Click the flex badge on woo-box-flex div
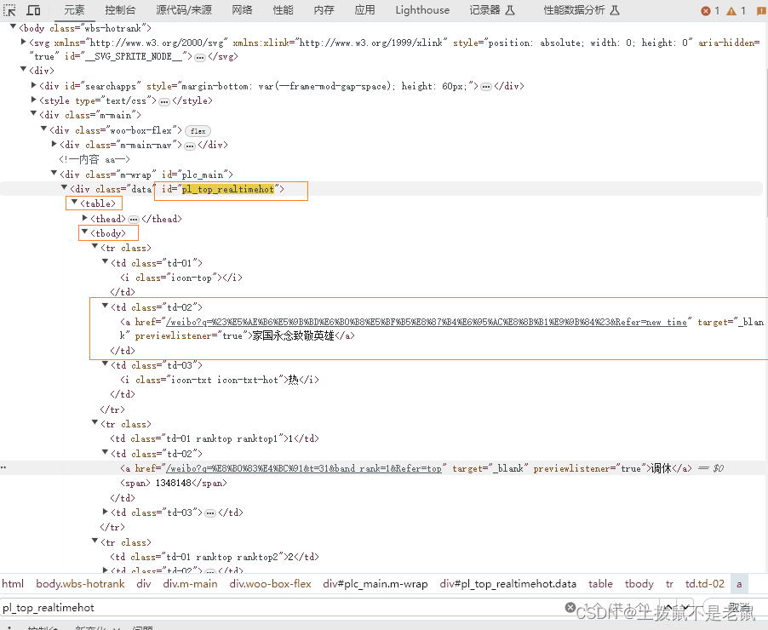The image size is (768, 630). point(198,131)
